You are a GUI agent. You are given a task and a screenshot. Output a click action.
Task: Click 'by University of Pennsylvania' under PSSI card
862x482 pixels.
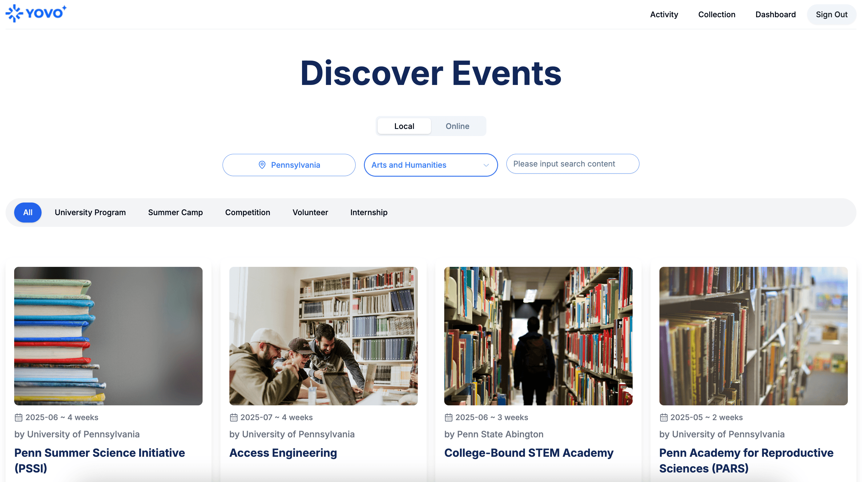pos(77,434)
